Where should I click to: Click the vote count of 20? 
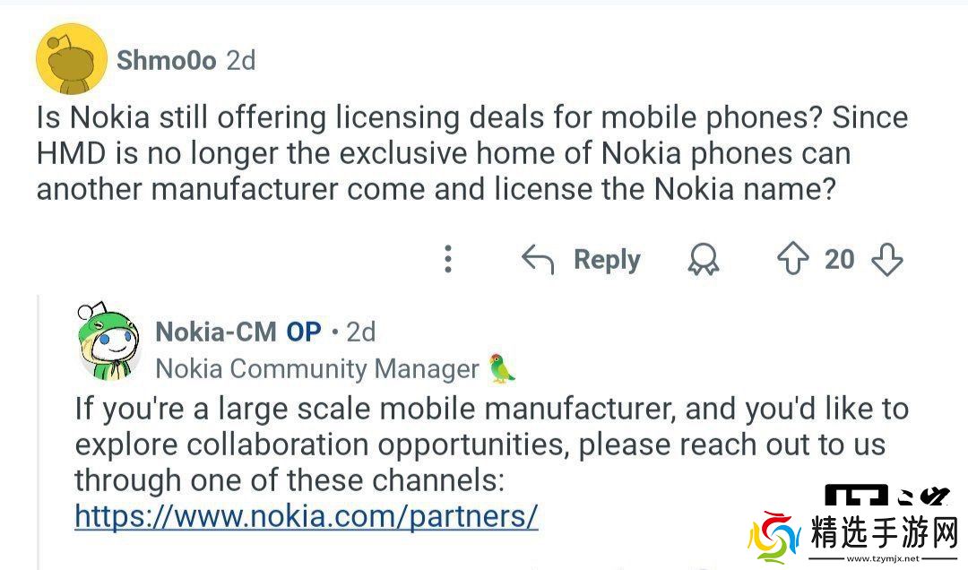(x=840, y=260)
